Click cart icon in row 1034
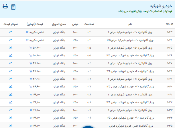The width and height of the screenshot is (175, 128). pyautogui.click(x=31, y=118)
